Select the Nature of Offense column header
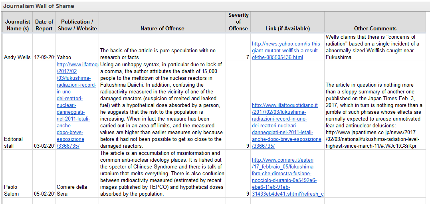This screenshot has height=204, width=430. click(162, 28)
